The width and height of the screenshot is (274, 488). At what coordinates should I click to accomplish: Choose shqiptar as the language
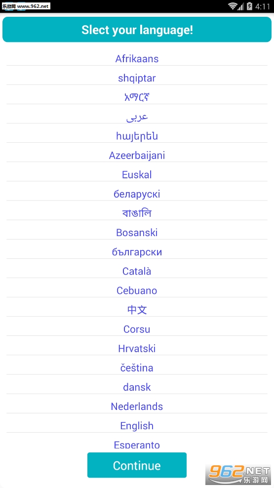137,78
